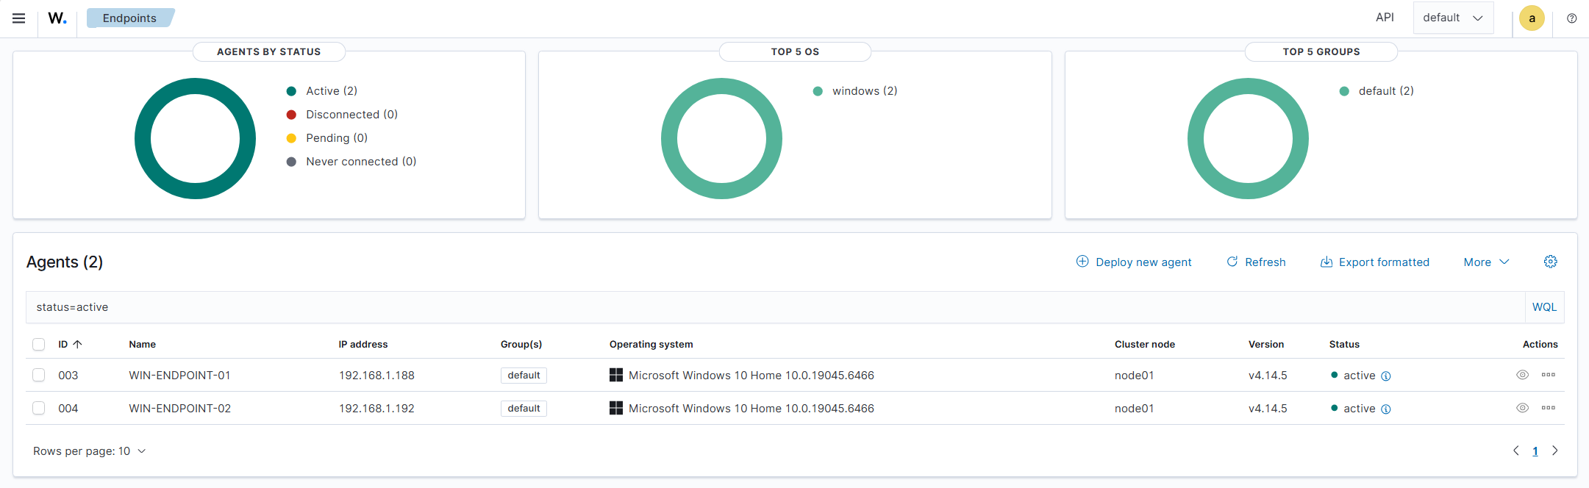Sort by IP address column header
Screen dimensions: 1589x488
[x=363, y=344]
